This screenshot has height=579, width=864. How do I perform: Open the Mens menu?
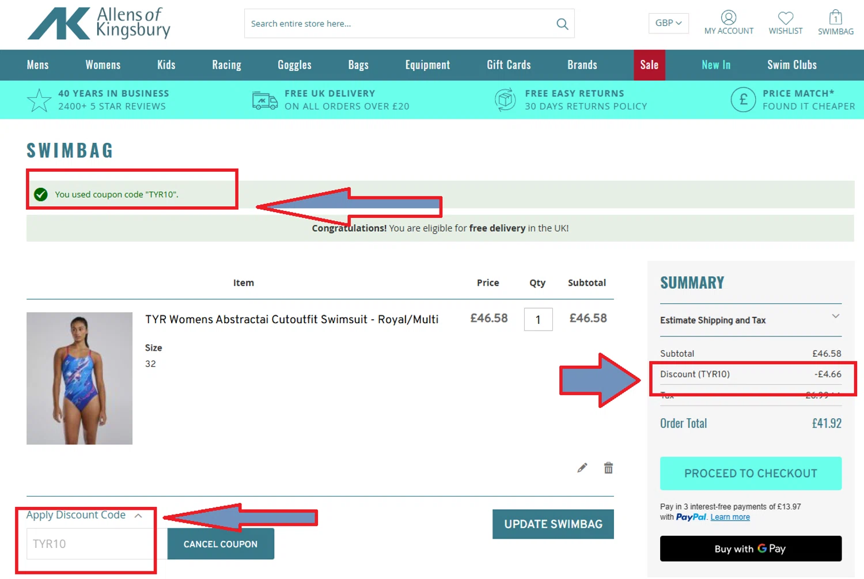pyautogui.click(x=38, y=65)
